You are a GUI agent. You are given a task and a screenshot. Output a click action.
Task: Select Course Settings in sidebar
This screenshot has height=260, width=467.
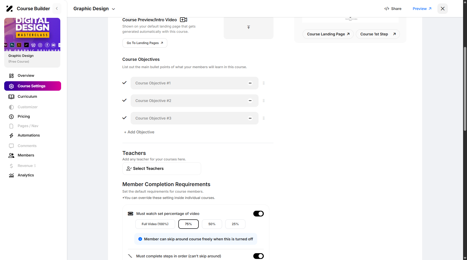click(x=33, y=86)
